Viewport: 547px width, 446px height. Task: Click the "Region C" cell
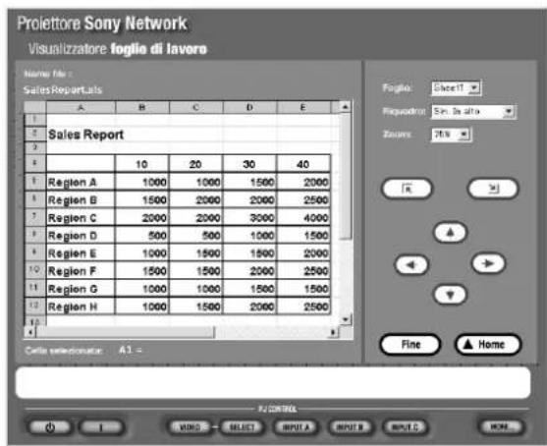tap(81, 217)
